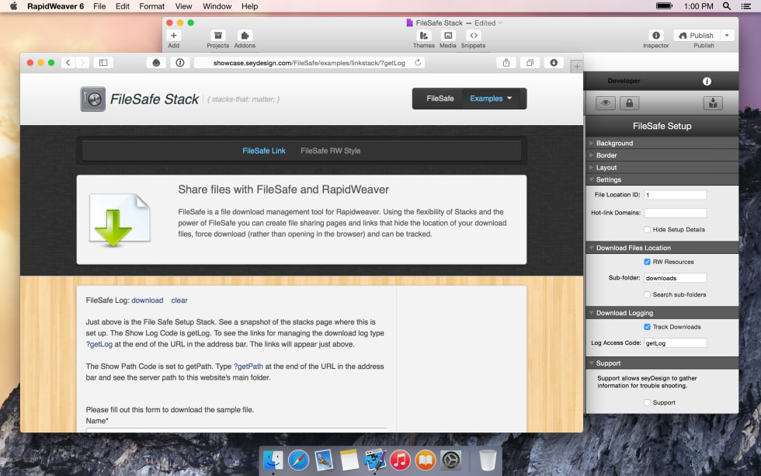Open Safari from the Dock
The width and height of the screenshot is (761, 476).
pos(298,460)
